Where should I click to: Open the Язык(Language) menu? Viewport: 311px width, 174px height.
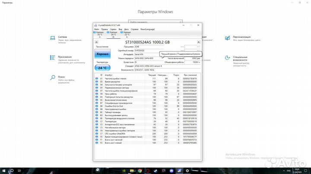[x=148, y=29]
